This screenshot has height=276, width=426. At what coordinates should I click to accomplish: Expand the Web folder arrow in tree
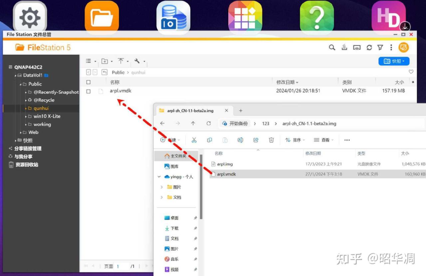tap(21, 133)
